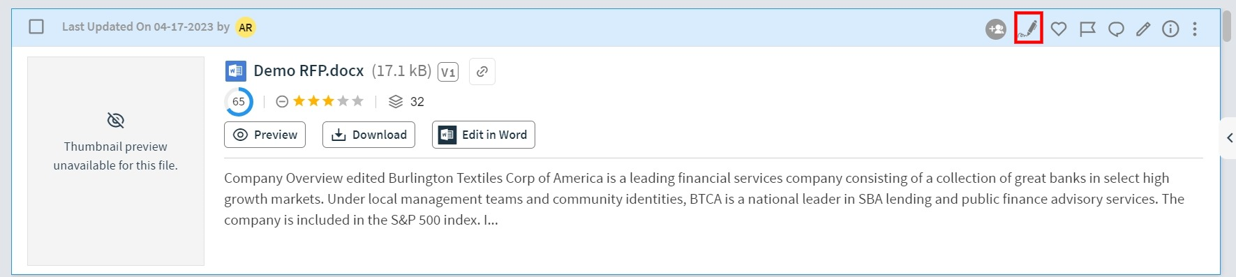Click the 65 score progress ring
1236x277 pixels.
239,102
